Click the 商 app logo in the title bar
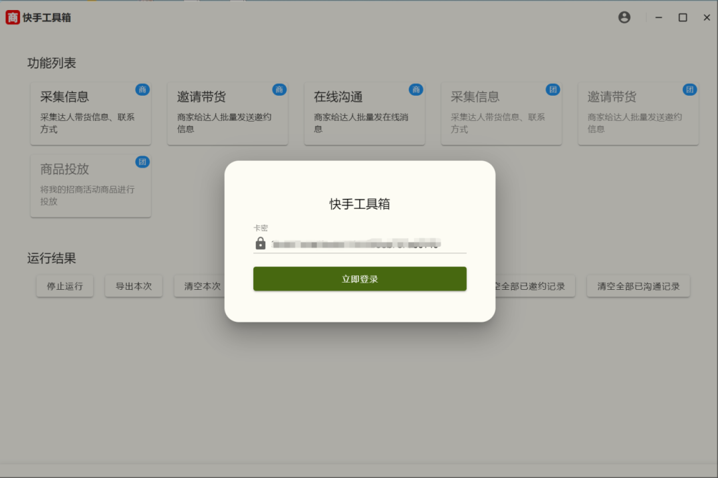 pos(13,17)
